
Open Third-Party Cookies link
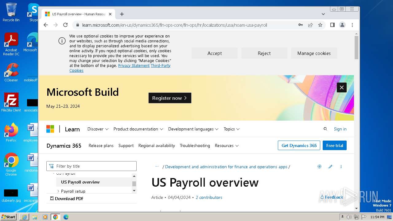(x=161, y=66)
